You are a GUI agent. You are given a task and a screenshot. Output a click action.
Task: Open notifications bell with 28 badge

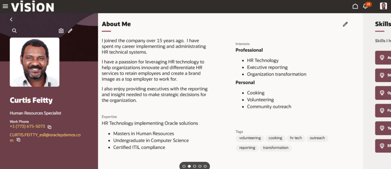366,6
